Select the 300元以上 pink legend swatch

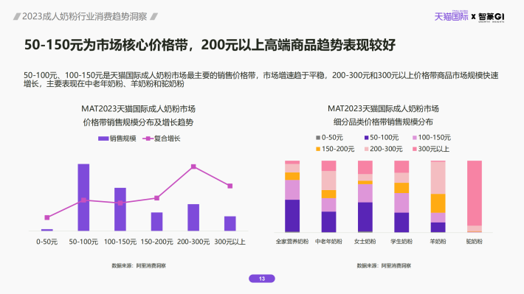click(x=414, y=149)
